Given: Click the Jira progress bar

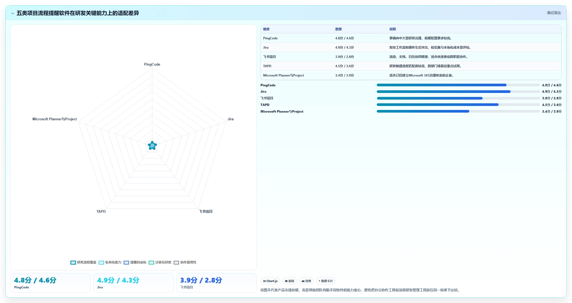Looking at the screenshot, I should 458,92.
